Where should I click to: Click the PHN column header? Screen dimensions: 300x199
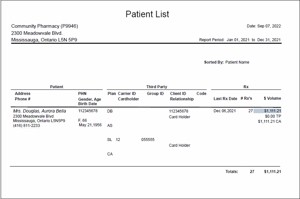coord(82,94)
